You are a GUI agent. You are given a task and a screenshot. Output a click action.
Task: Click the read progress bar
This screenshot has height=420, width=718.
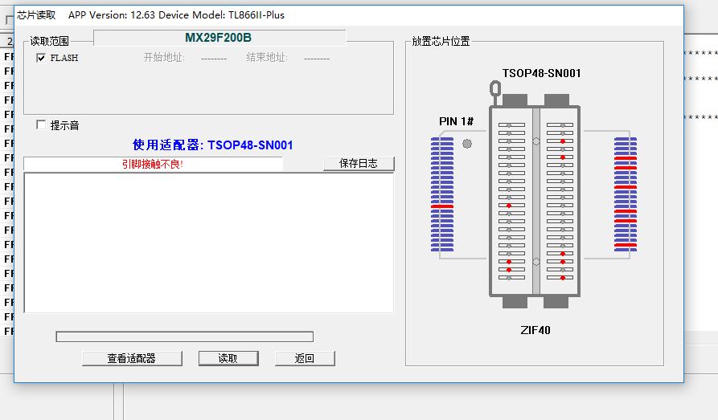tap(184, 336)
